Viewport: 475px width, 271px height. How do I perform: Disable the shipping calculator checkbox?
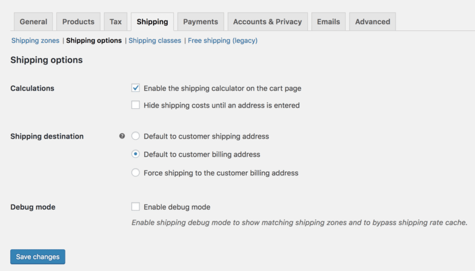tap(136, 88)
